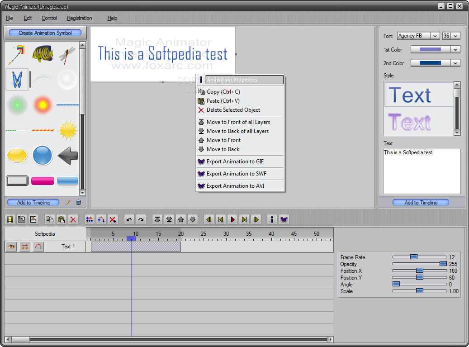469x347 pixels.
Task: Open the Control menu
Action: [49, 18]
